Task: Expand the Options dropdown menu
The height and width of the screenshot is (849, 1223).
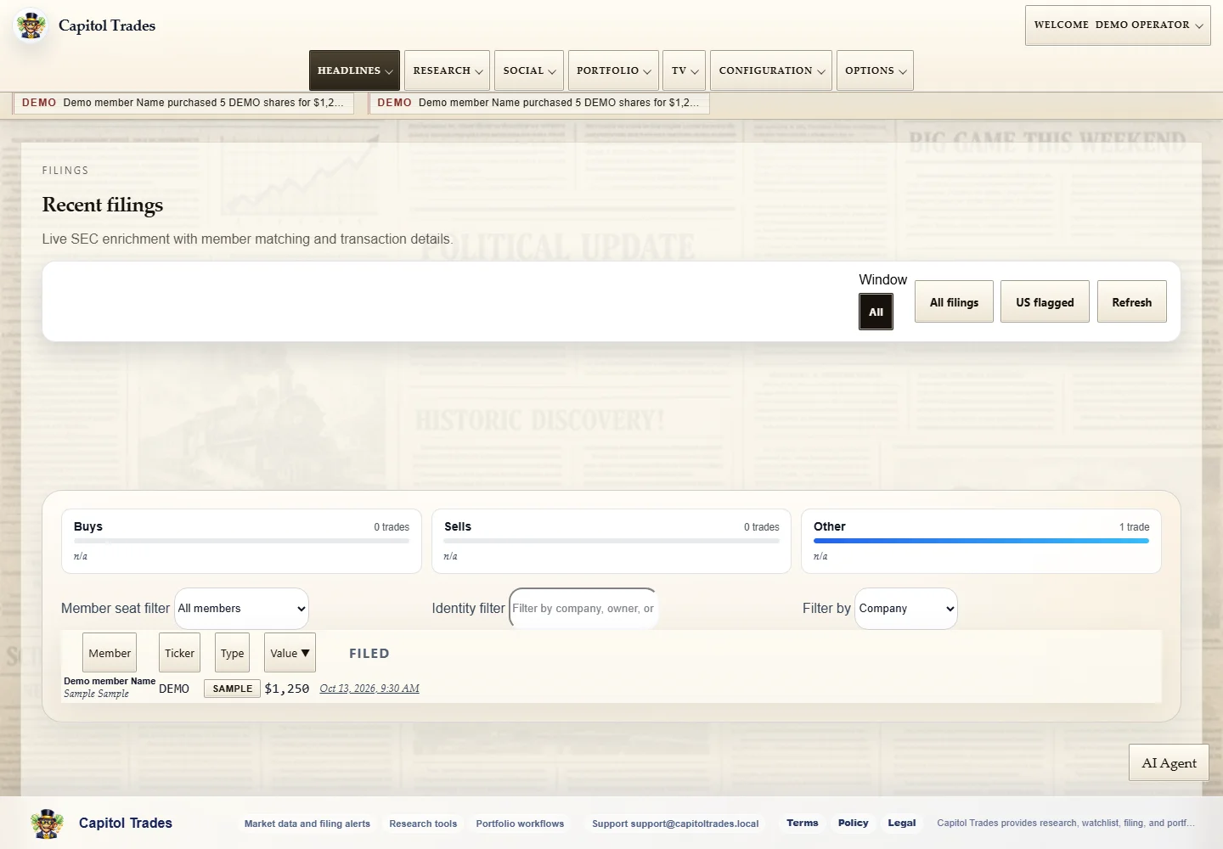Action: click(x=875, y=70)
